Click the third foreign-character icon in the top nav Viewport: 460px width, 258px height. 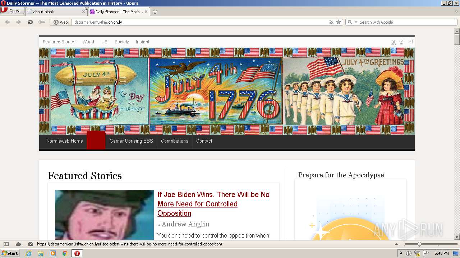410,42
